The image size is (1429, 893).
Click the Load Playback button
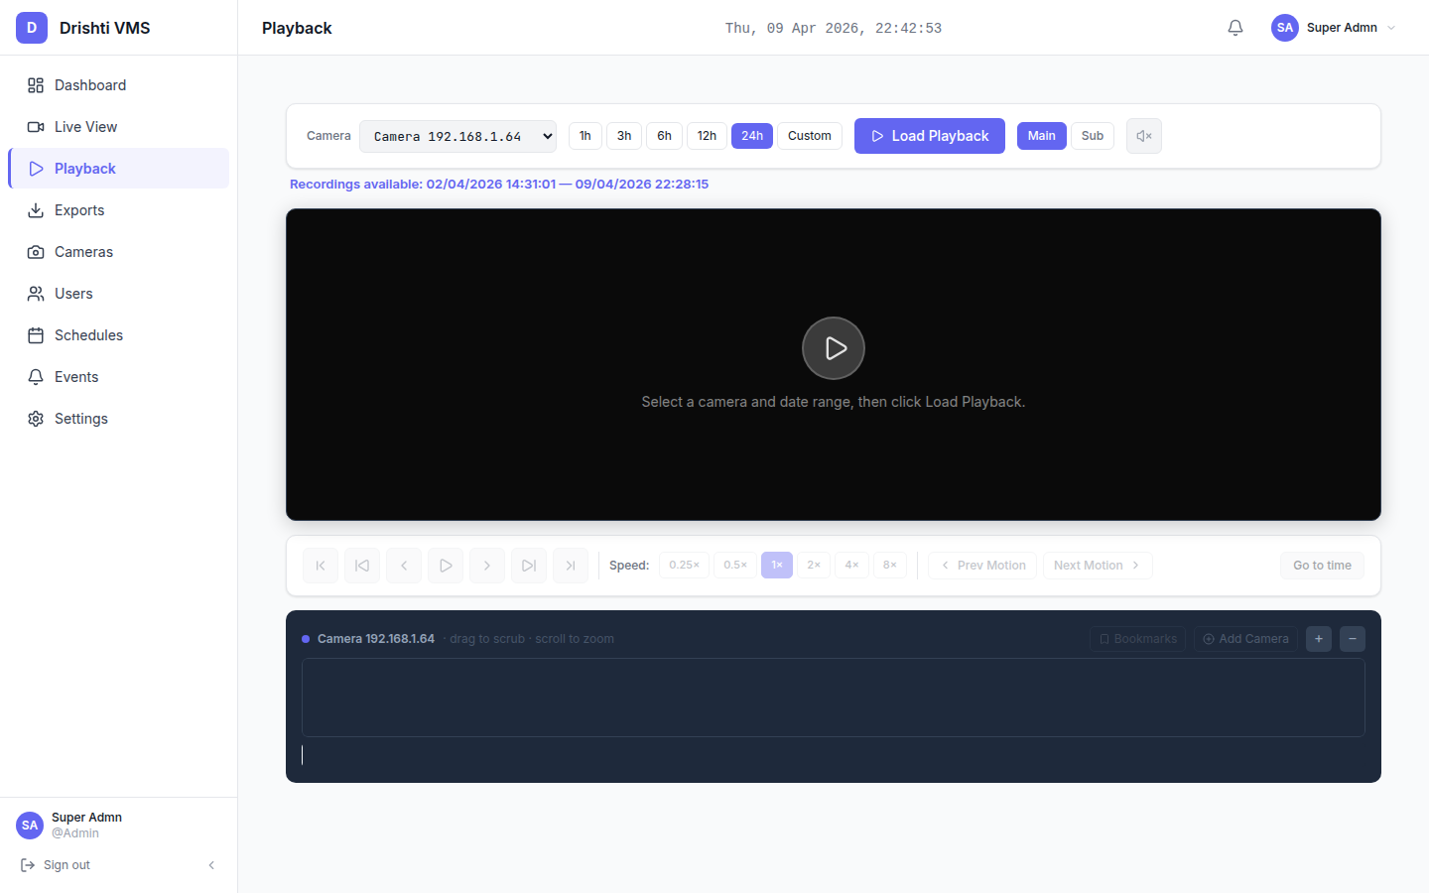click(929, 135)
